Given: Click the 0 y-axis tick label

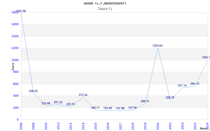Looking at the screenshot, I should tap(18, 120).
